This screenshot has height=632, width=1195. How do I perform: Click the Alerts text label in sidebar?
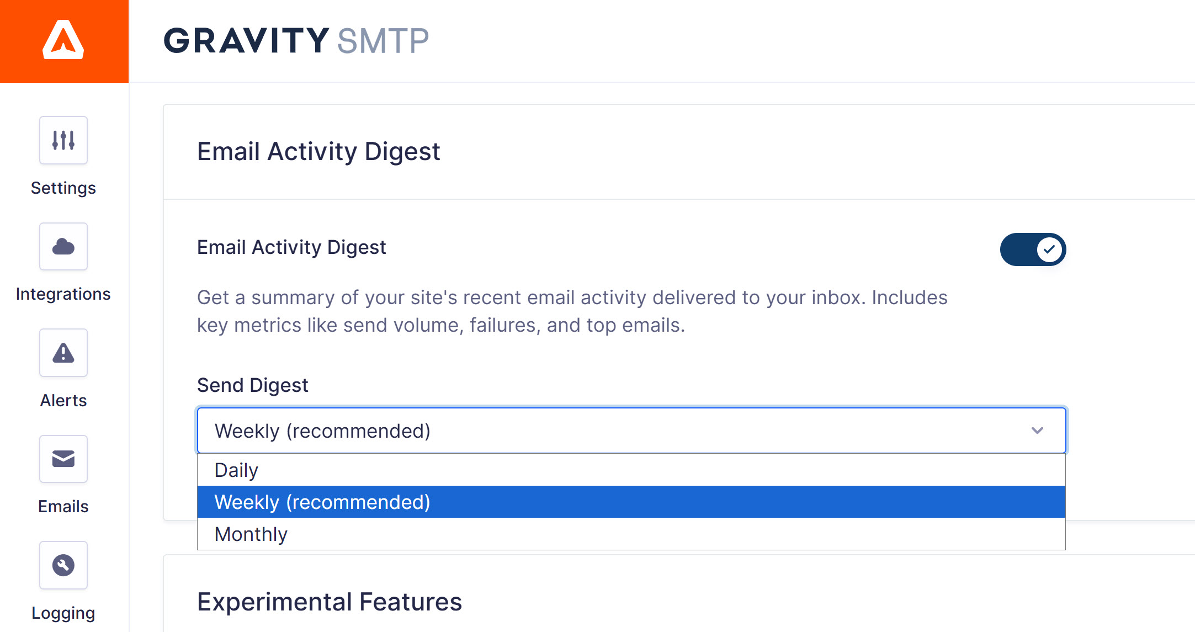tap(63, 401)
